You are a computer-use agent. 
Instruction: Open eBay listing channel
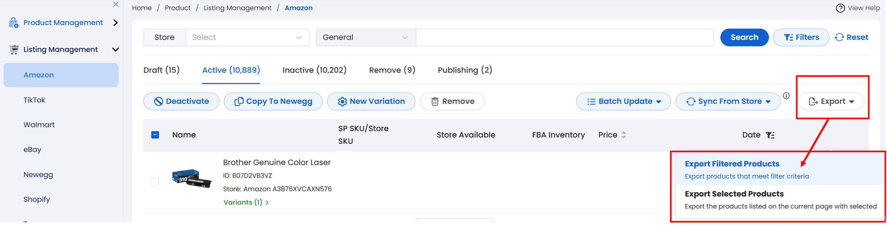pyautogui.click(x=32, y=150)
